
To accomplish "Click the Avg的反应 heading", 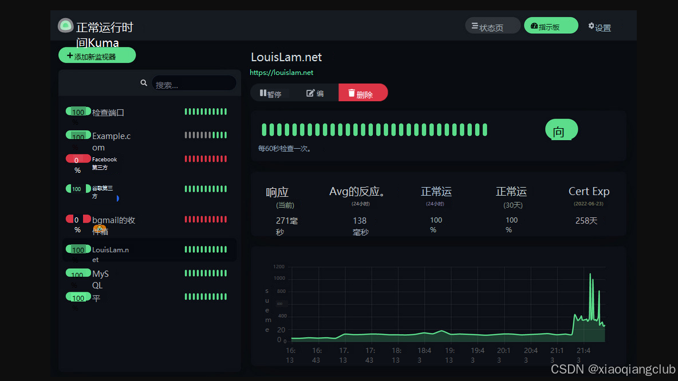I will tap(357, 192).
